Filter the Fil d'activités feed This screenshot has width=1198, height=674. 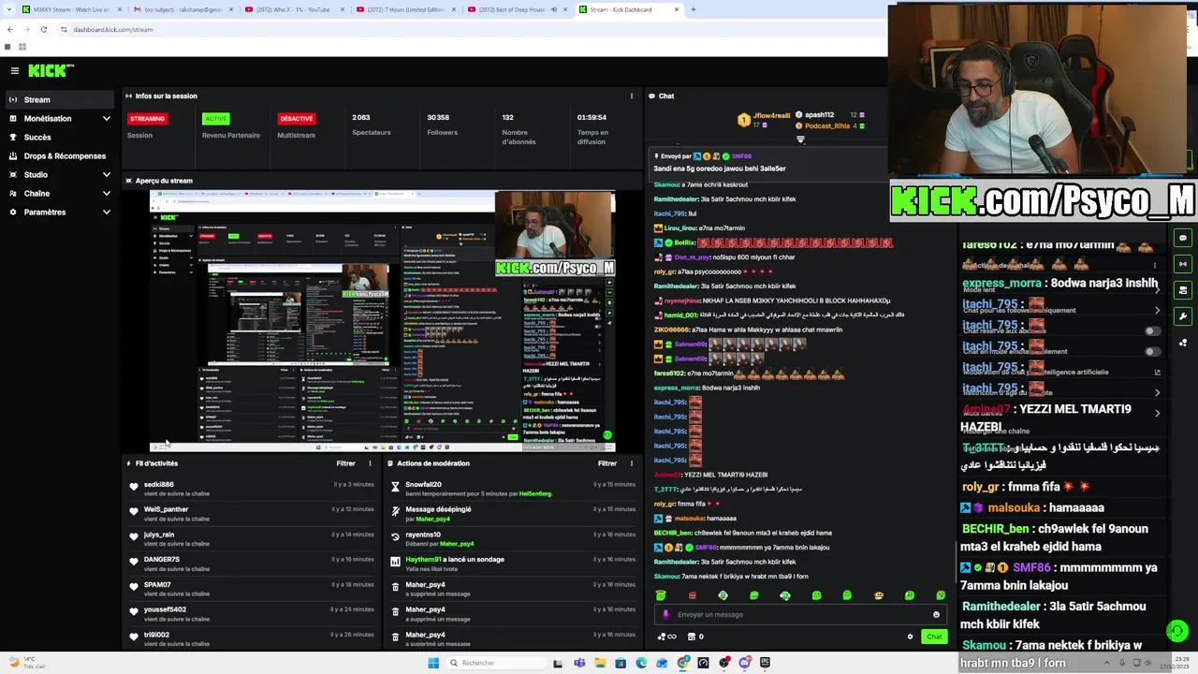tap(345, 463)
